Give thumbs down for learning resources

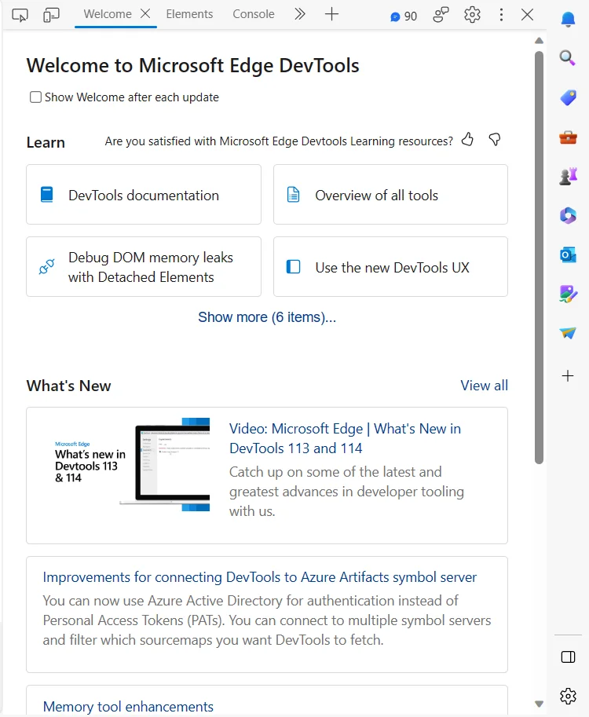(x=494, y=139)
